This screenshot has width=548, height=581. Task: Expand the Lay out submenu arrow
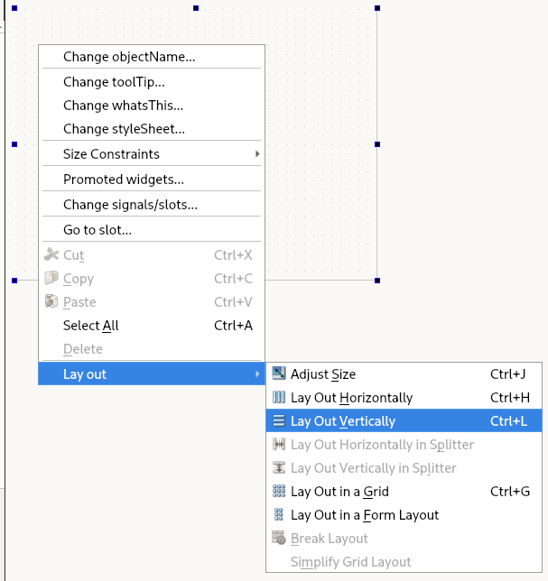(x=257, y=373)
